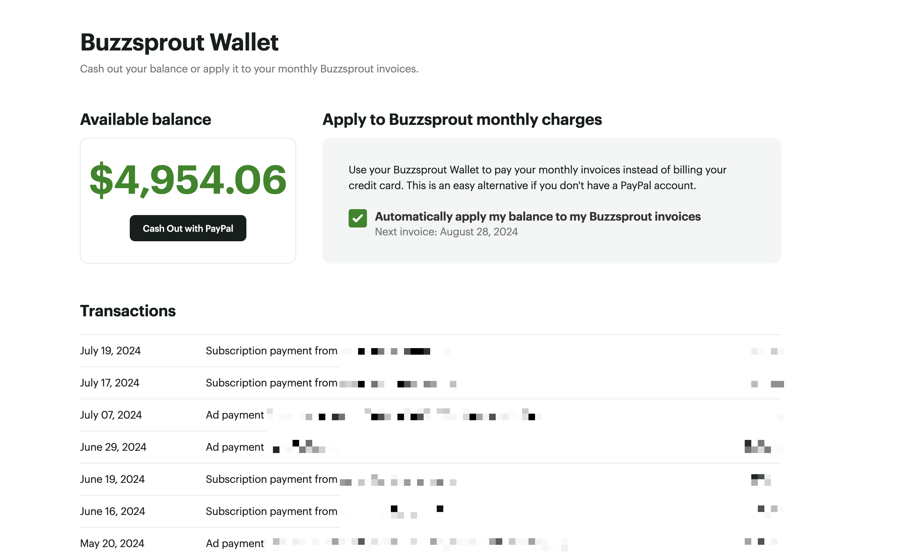
Task: Click the blurred amount on the July 17 row
Action: coord(767,384)
